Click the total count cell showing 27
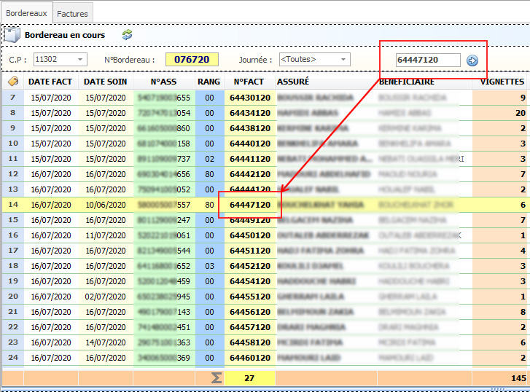The height and width of the screenshot is (392, 530). pos(249,377)
